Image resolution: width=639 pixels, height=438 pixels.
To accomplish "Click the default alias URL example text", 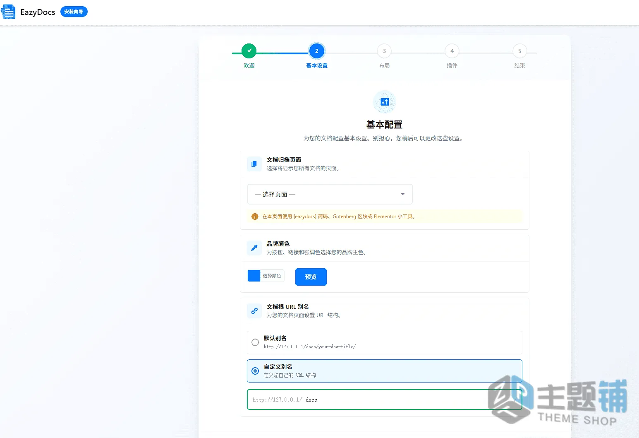I will 310,347.
